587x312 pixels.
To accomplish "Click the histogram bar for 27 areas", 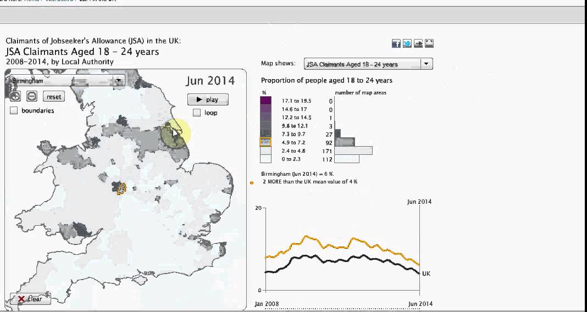I will point(337,133).
